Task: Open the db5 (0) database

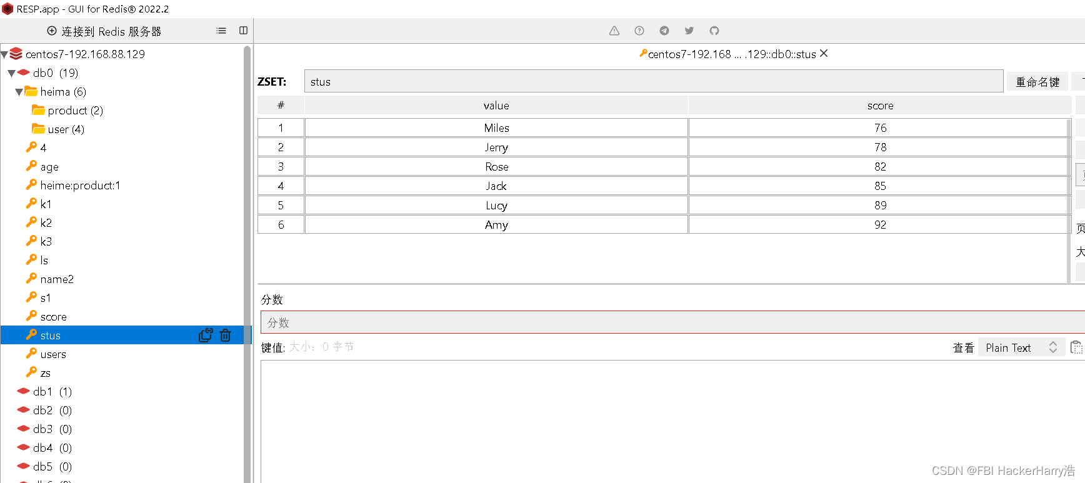Action: (52, 466)
